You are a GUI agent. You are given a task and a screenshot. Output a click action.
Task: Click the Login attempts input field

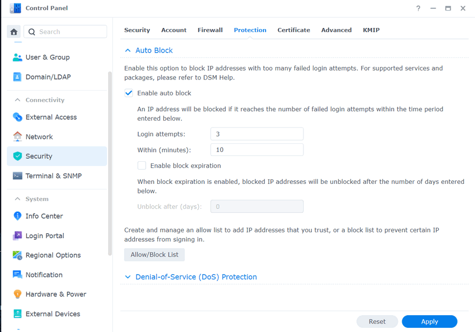pyautogui.click(x=256, y=134)
